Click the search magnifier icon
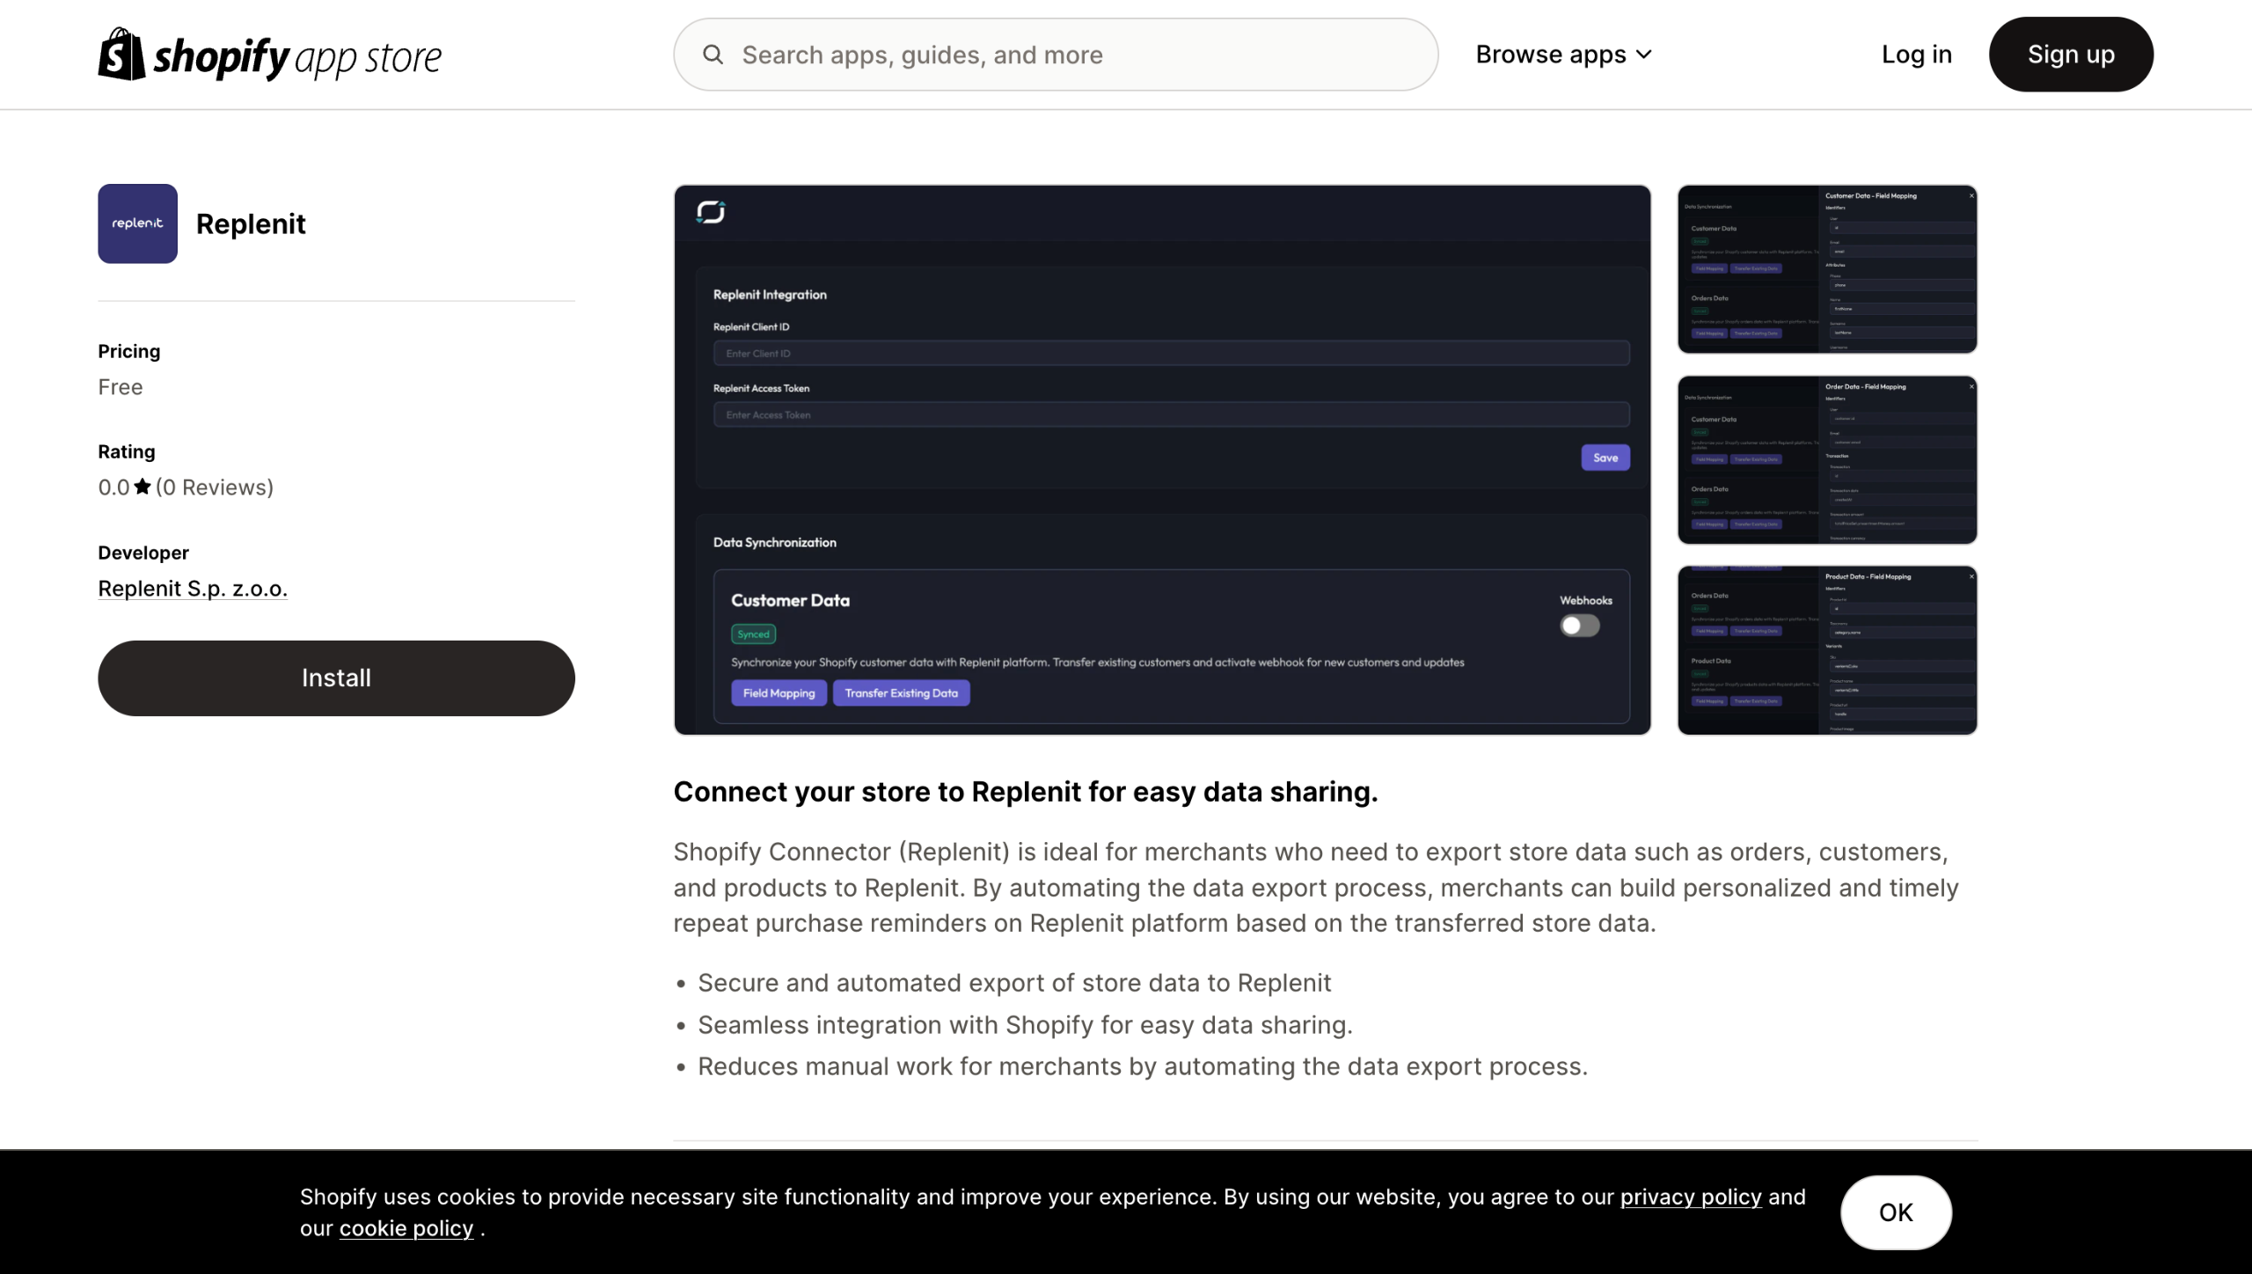This screenshot has width=2252, height=1274. (x=713, y=55)
